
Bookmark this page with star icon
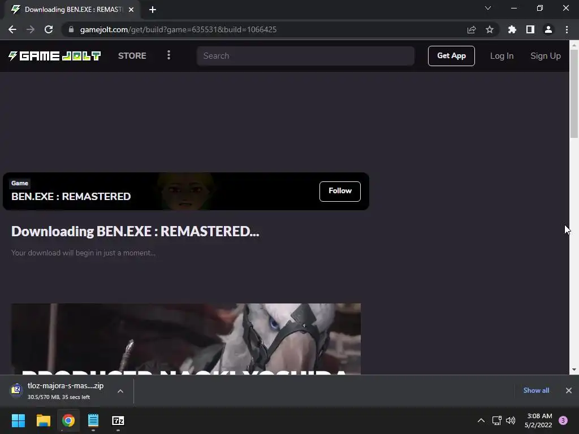490,29
